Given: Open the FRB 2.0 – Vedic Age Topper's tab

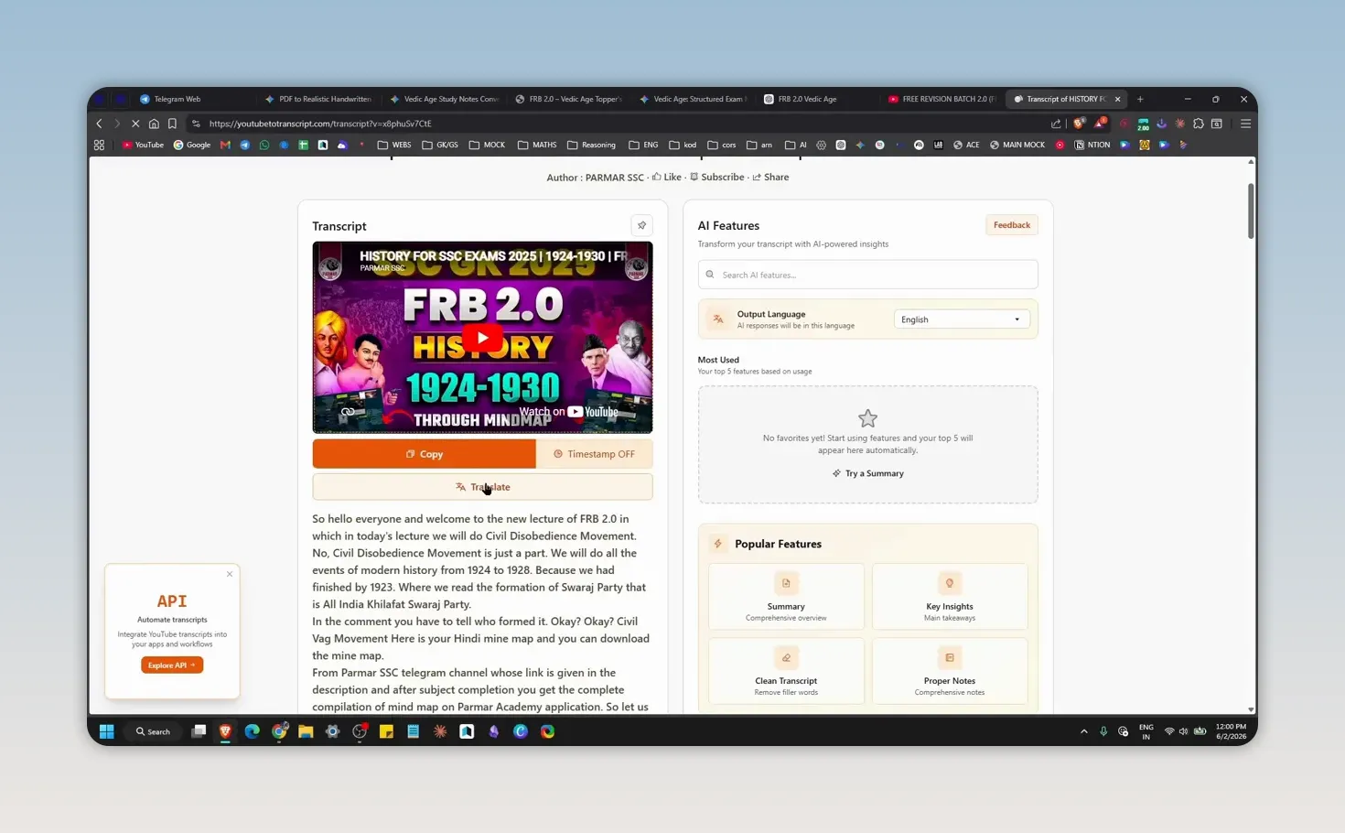Looking at the screenshot, I should [x=569, y=99].
